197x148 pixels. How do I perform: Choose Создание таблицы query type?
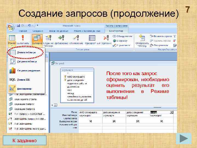[x=48, y=41]
